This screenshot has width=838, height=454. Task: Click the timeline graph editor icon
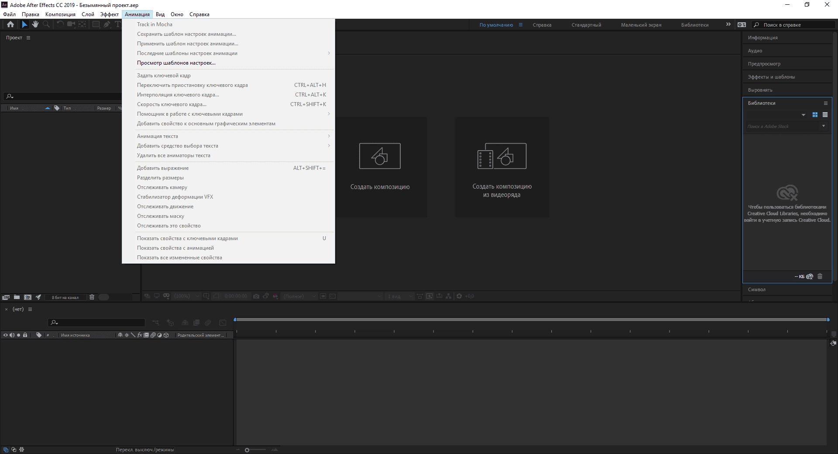coord(223,323)
